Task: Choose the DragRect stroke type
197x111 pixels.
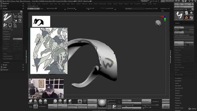Action: click(x=20, y=15)
